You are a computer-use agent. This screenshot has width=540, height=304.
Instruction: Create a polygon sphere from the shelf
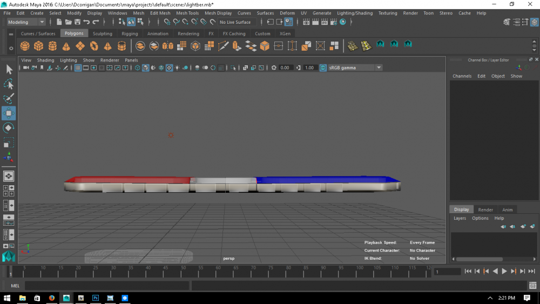point(25,46)
